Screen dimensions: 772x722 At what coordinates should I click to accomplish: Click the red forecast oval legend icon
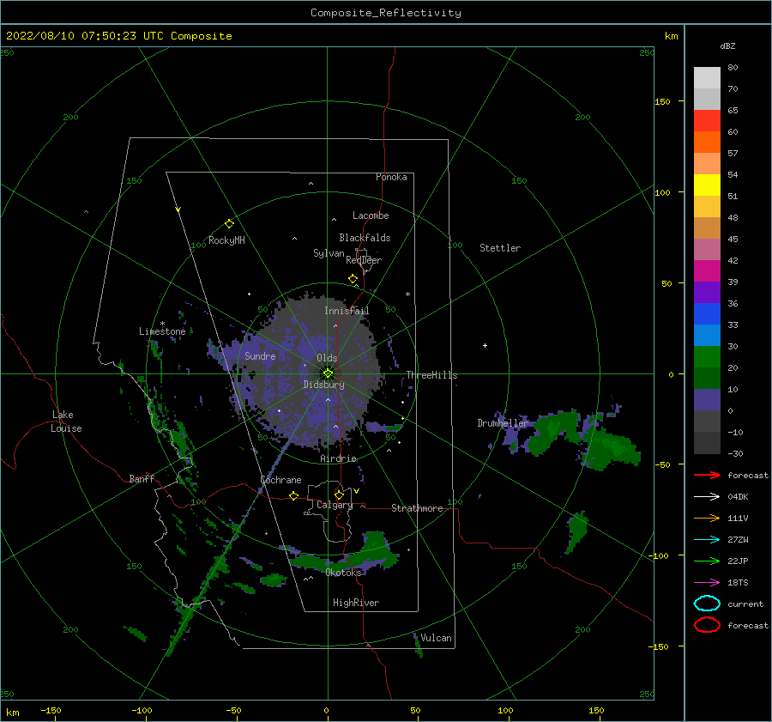coord(707,625)
